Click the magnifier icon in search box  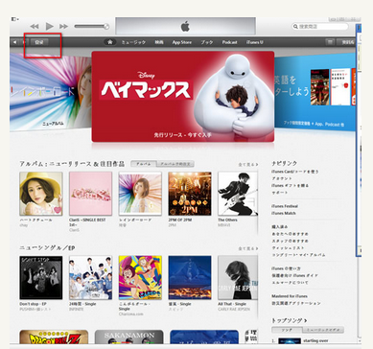[x=295, y=27]
